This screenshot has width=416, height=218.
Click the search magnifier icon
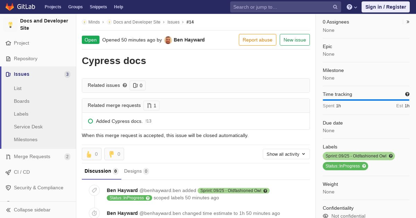(335, 7)
